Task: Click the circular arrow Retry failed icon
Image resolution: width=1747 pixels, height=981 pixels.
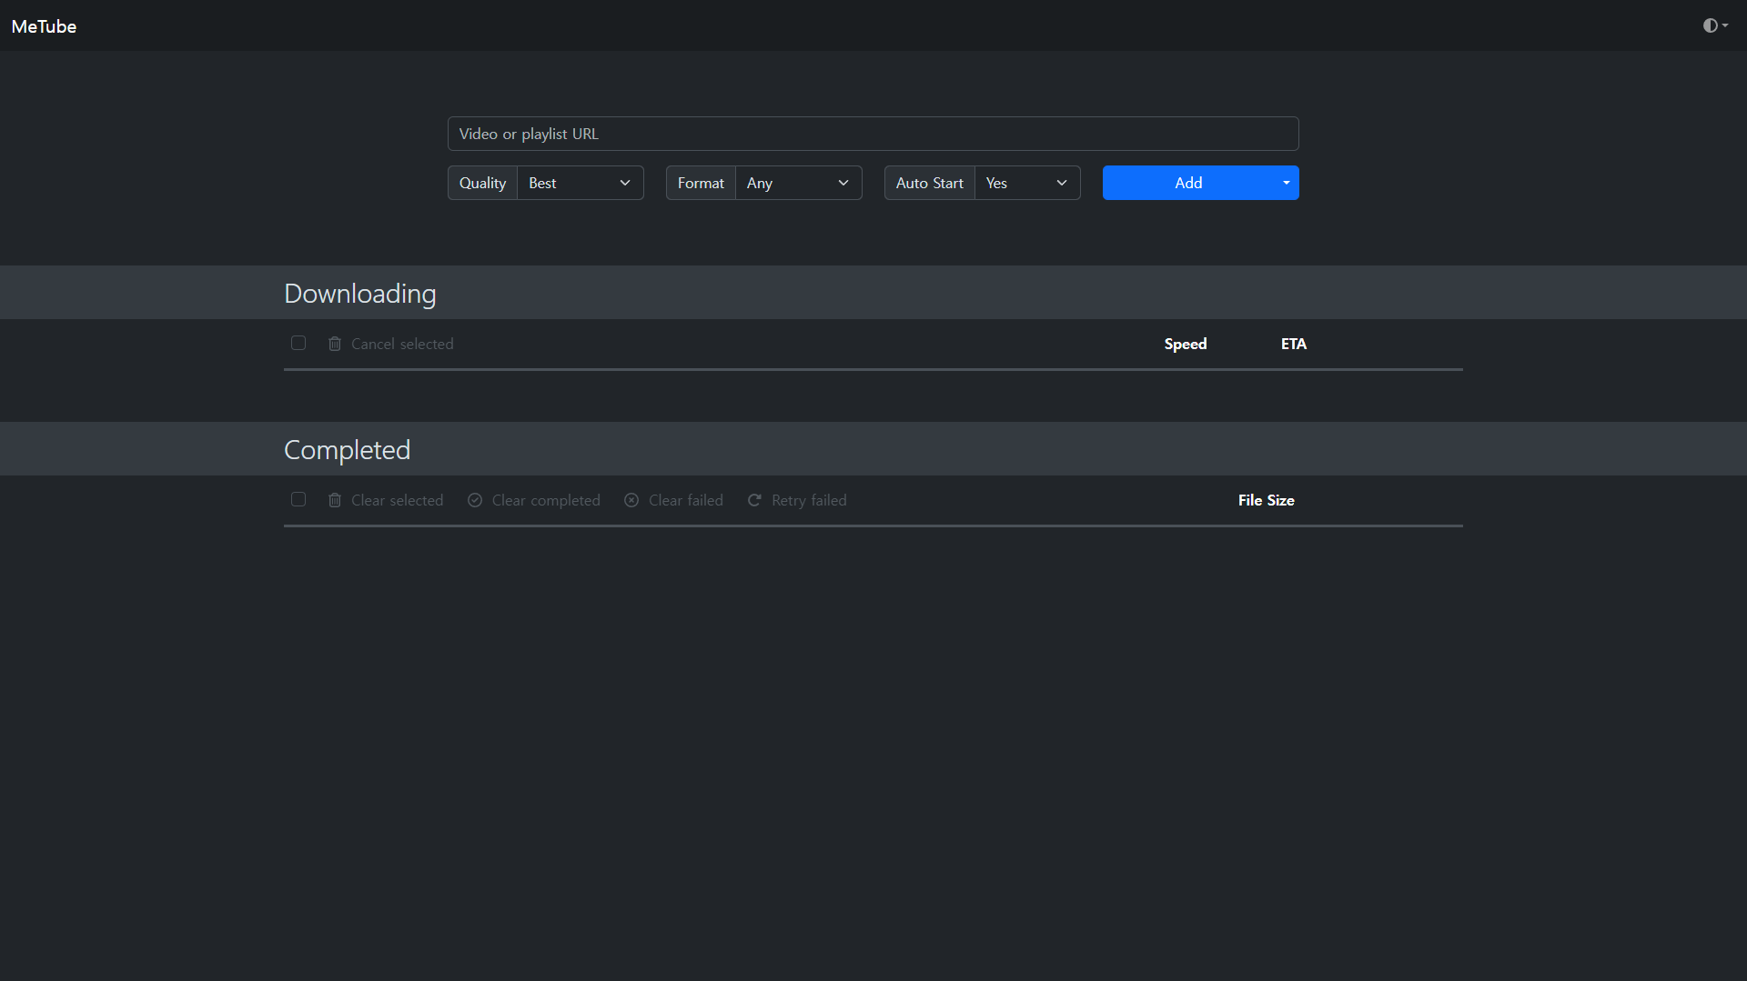Action: 754,500
